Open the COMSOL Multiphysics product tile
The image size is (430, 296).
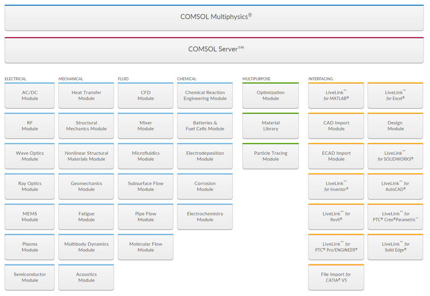coord(214,18)
